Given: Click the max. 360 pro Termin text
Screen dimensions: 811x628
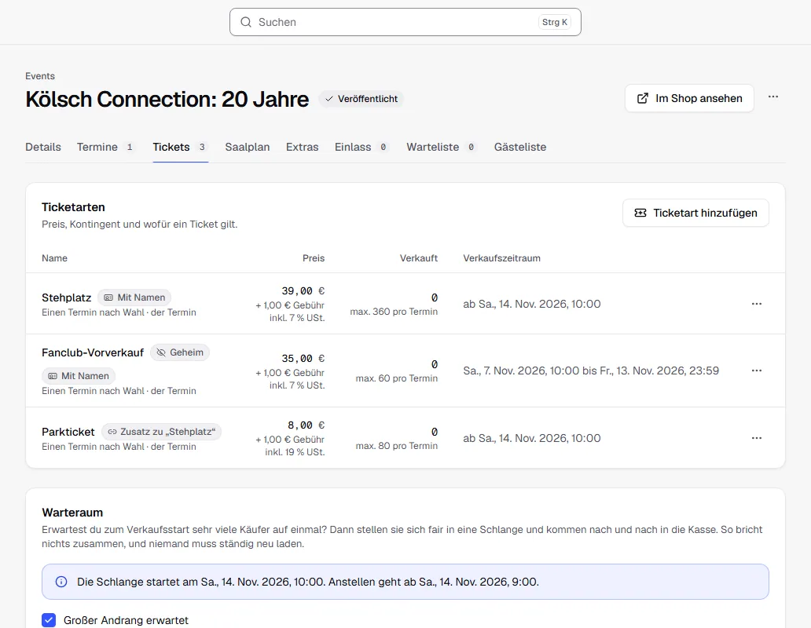Looking at the screenshot, I should [x=394, y=312].
